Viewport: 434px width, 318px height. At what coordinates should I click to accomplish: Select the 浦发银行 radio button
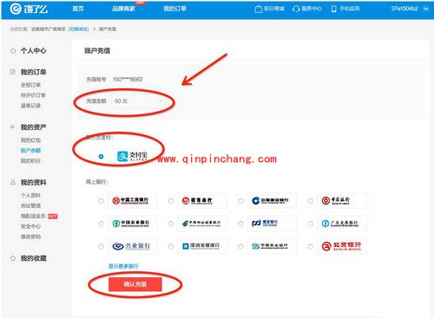pyautogui.click(x=240, y=224)
